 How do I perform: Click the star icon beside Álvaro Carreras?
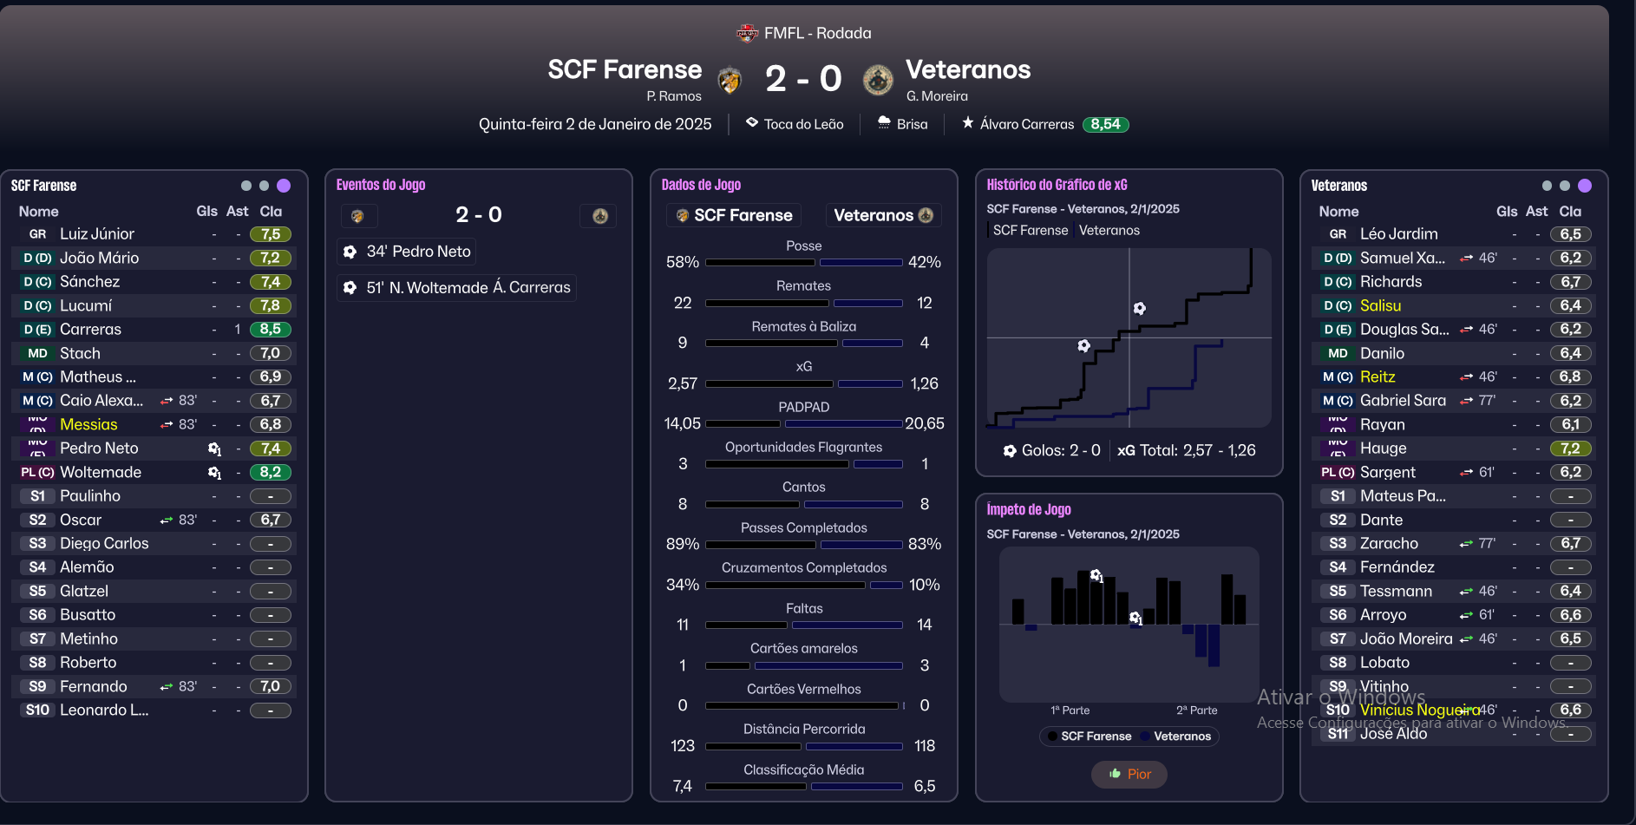(968, 123)
